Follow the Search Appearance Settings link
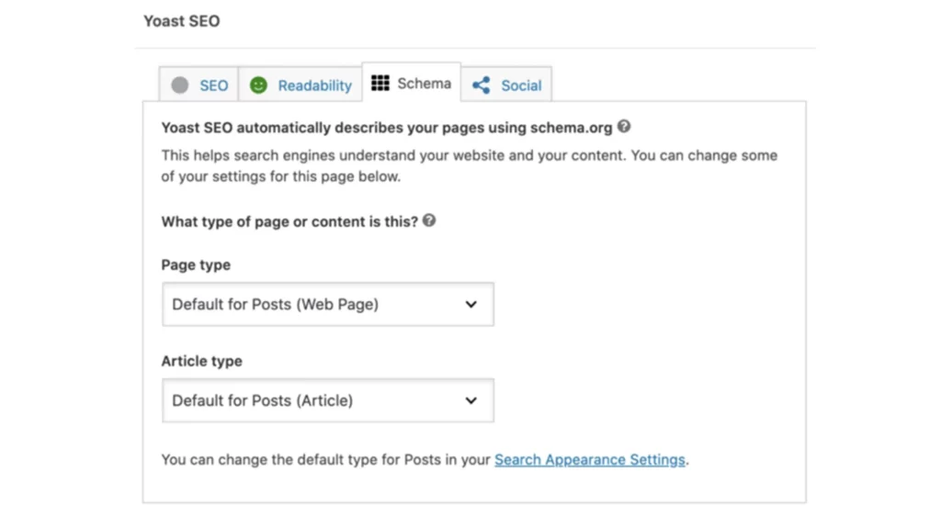The height and width of the screenshot is (528, 941). click(589, 460)
